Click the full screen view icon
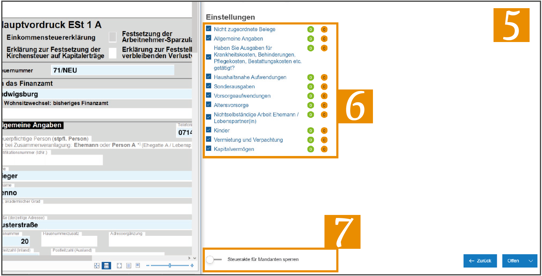542x276 pixels. click(x=119, y=265)
